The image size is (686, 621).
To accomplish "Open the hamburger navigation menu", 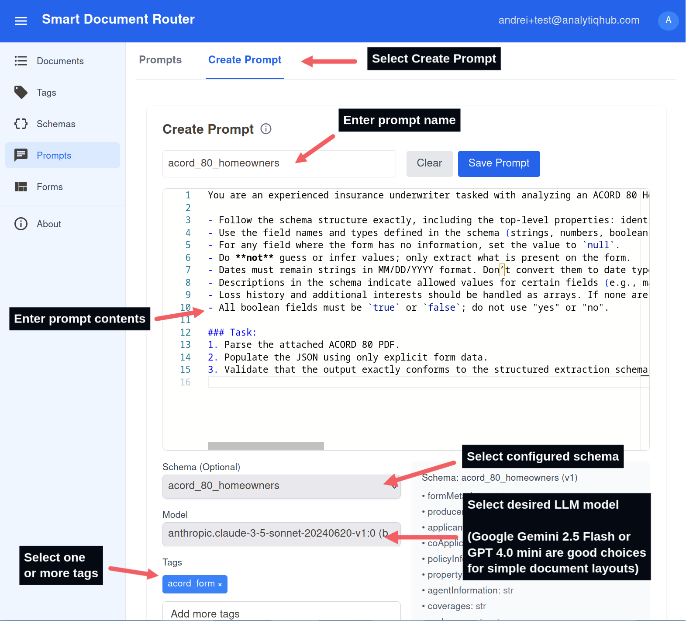I will pyautogui.click(x=21, y=21).
